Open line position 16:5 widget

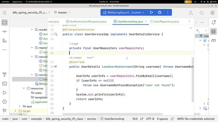tap(135, 119)
